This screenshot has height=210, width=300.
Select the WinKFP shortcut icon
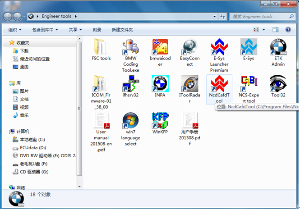tap(160, 120)
